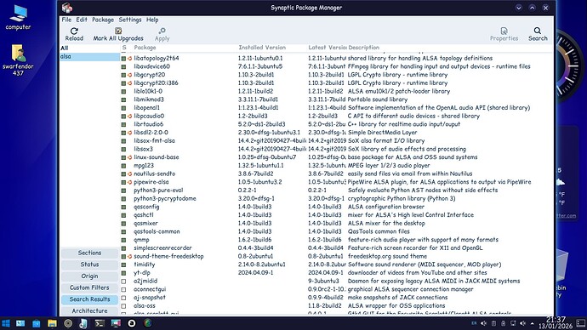Open the terminal taskbar icon

click(x=100, y=323)
